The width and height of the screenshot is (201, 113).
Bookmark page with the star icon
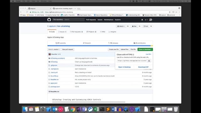pos(170,12)
